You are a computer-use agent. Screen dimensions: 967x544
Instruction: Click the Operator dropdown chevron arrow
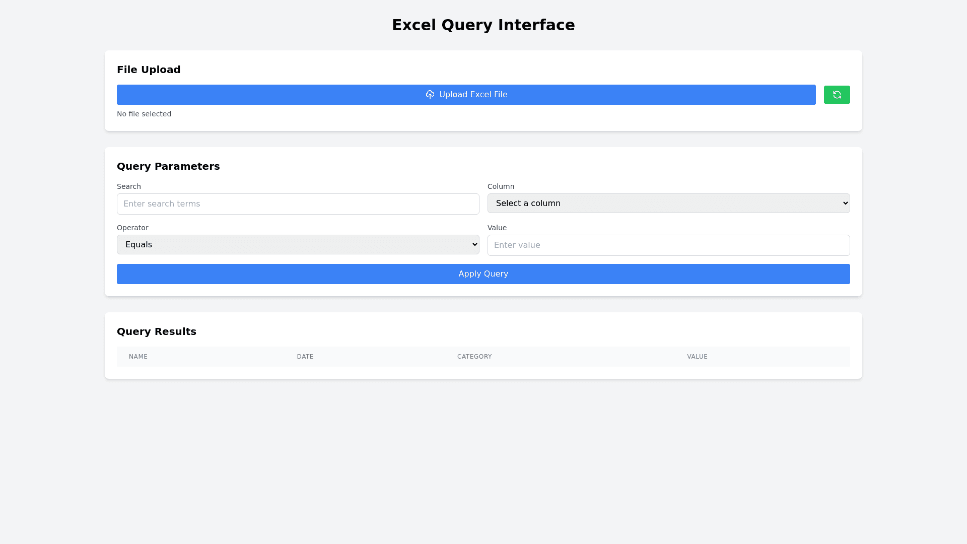(474, 244)
